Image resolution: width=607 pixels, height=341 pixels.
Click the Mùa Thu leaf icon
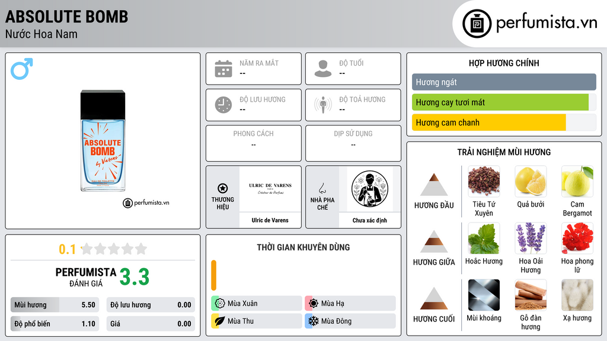point(220,321)
